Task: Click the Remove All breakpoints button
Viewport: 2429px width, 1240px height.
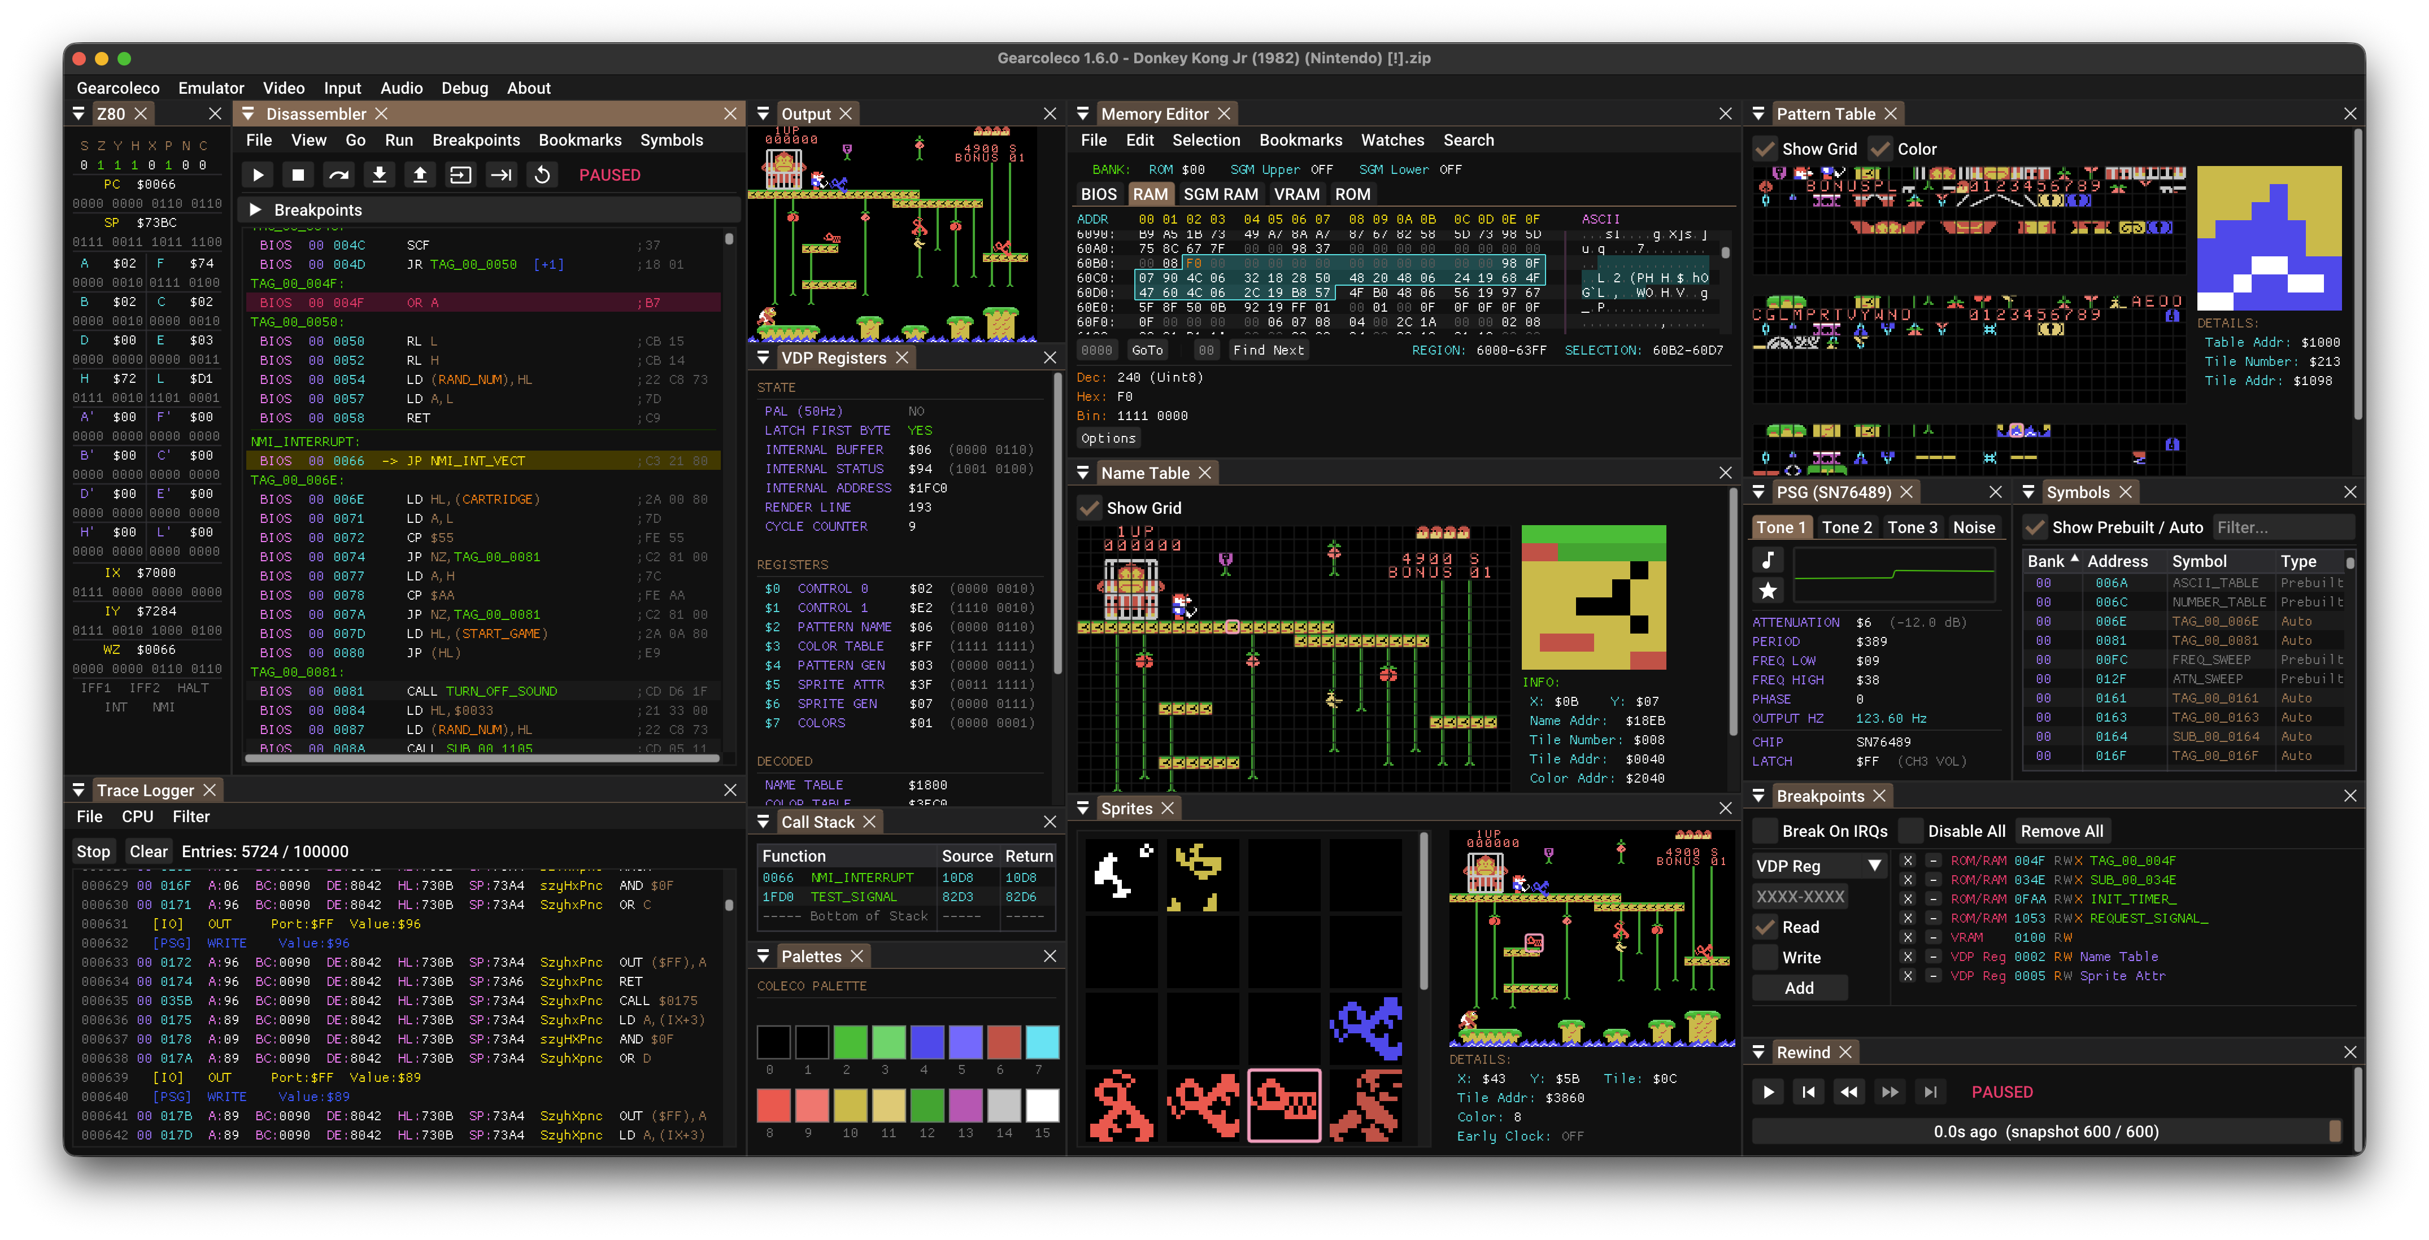Action: pos(2061,831)
